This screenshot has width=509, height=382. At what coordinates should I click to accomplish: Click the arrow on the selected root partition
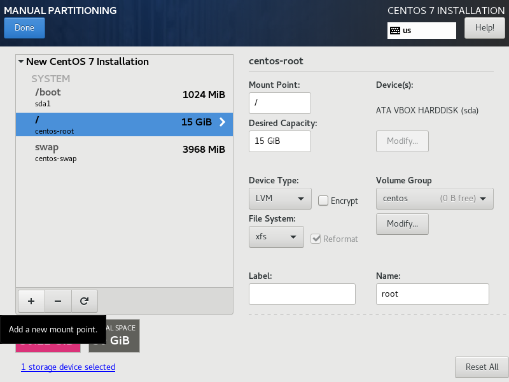tap(222, 122)
